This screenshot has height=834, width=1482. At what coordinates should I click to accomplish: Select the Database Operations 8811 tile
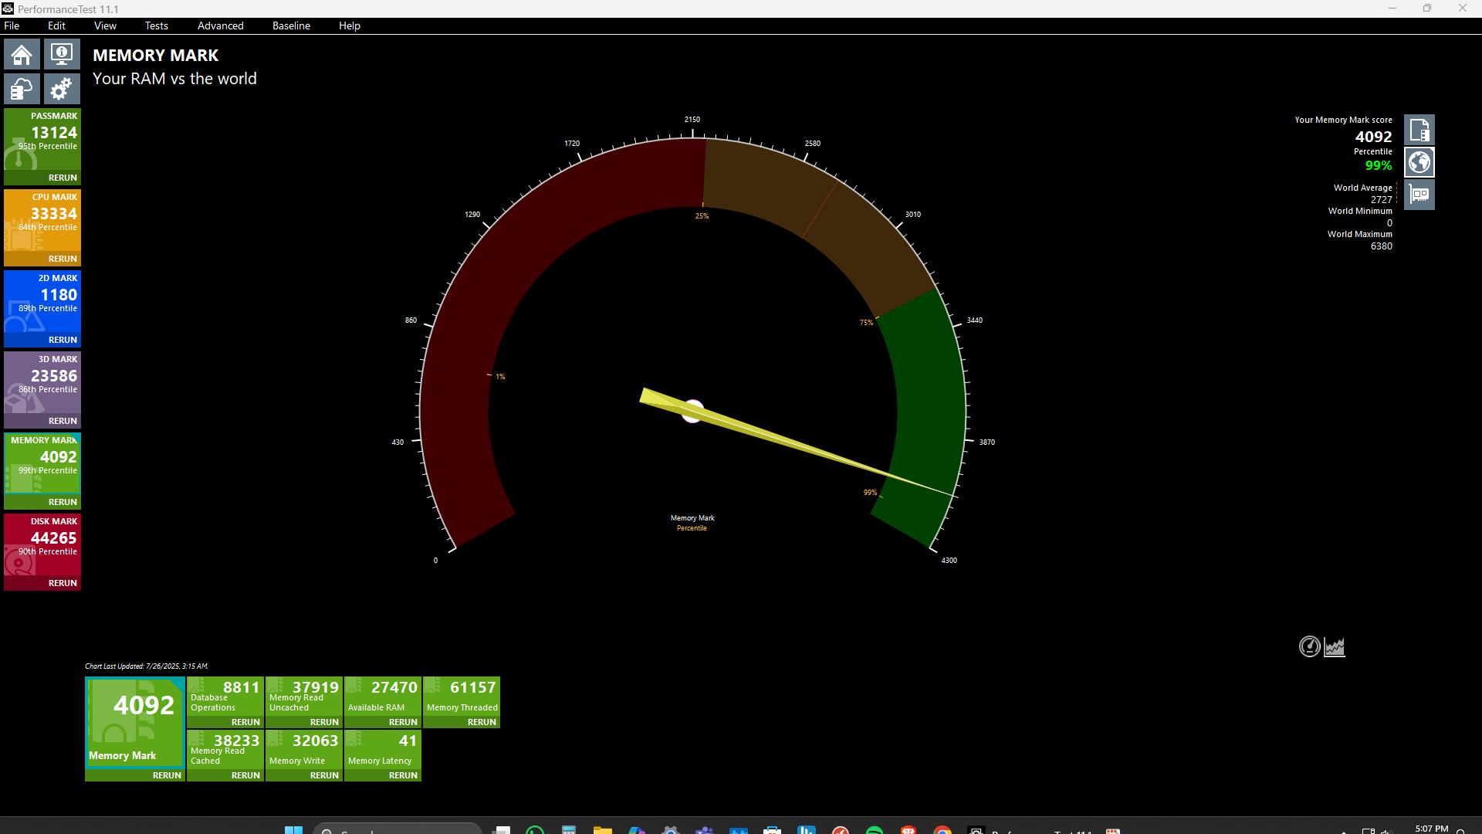point(225,696)
